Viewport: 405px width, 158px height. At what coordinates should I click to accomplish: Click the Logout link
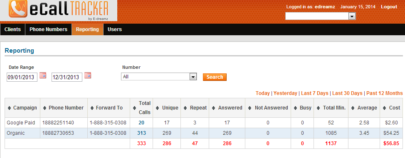pos(389,7)
